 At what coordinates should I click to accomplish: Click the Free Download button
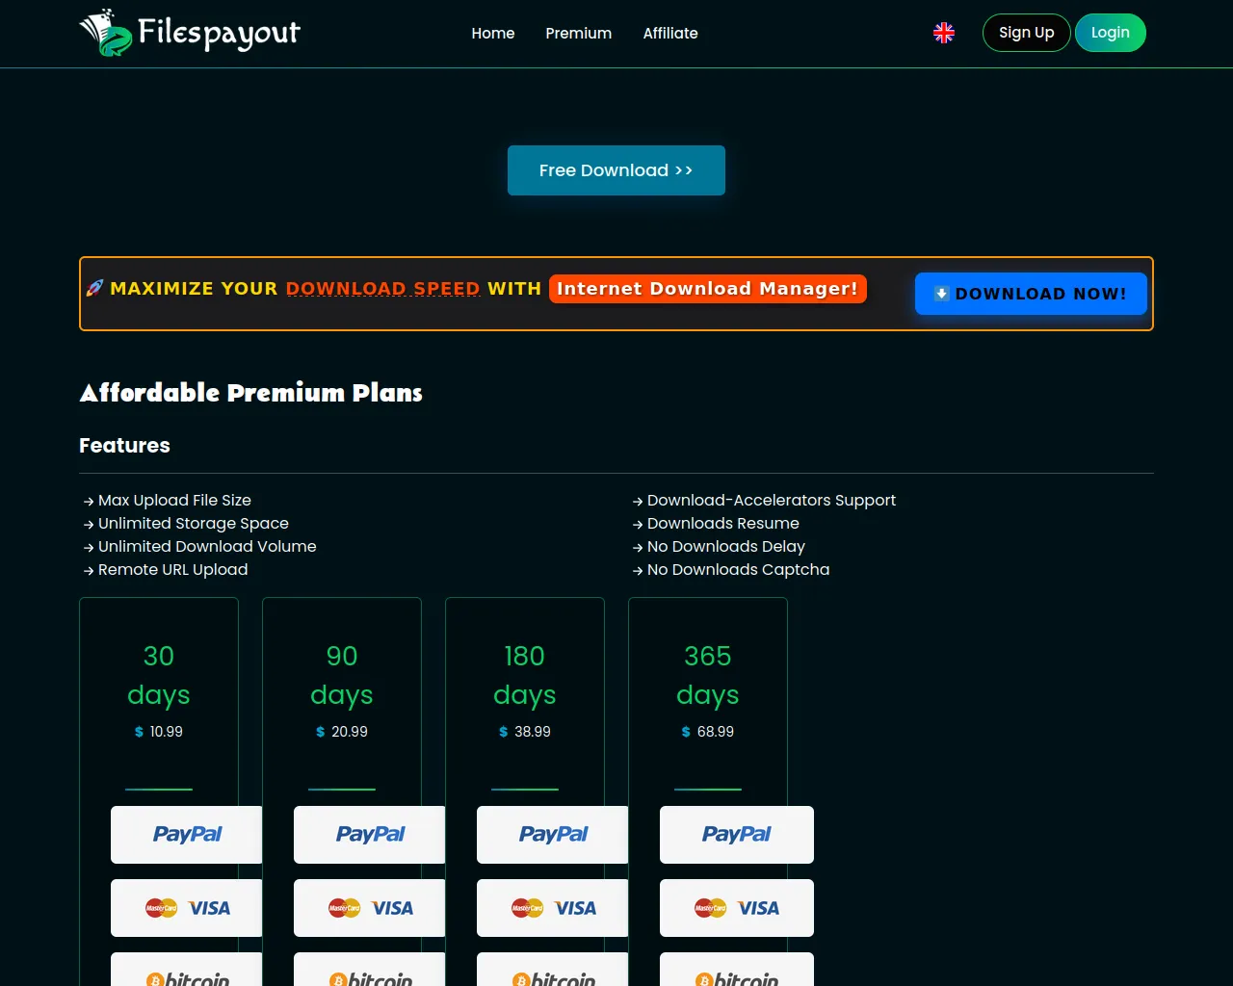[616, 170]
